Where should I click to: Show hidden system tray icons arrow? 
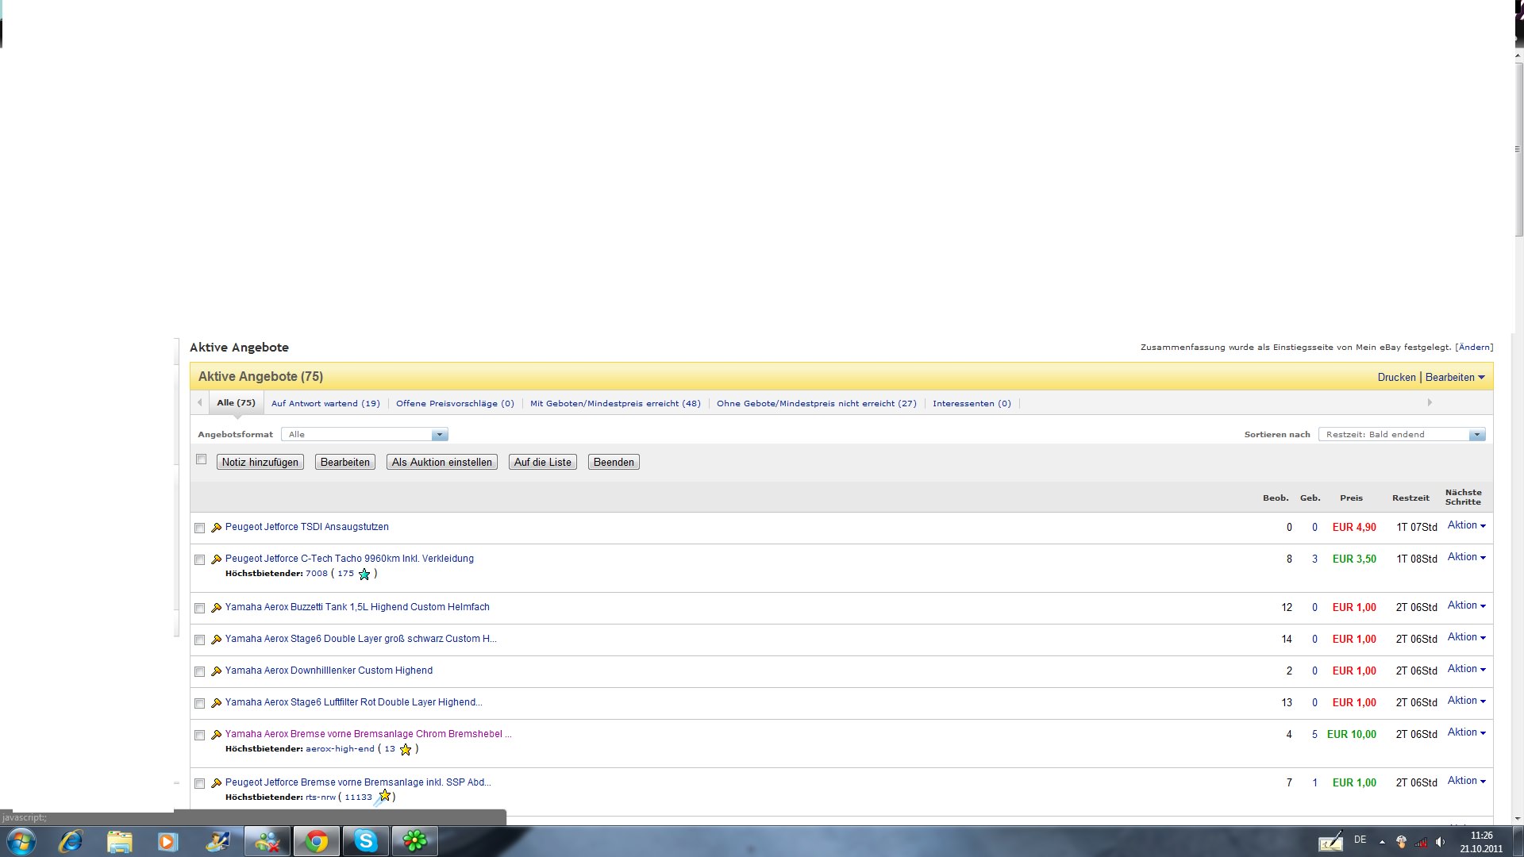pyautogui.click(x=1382, y=842)
